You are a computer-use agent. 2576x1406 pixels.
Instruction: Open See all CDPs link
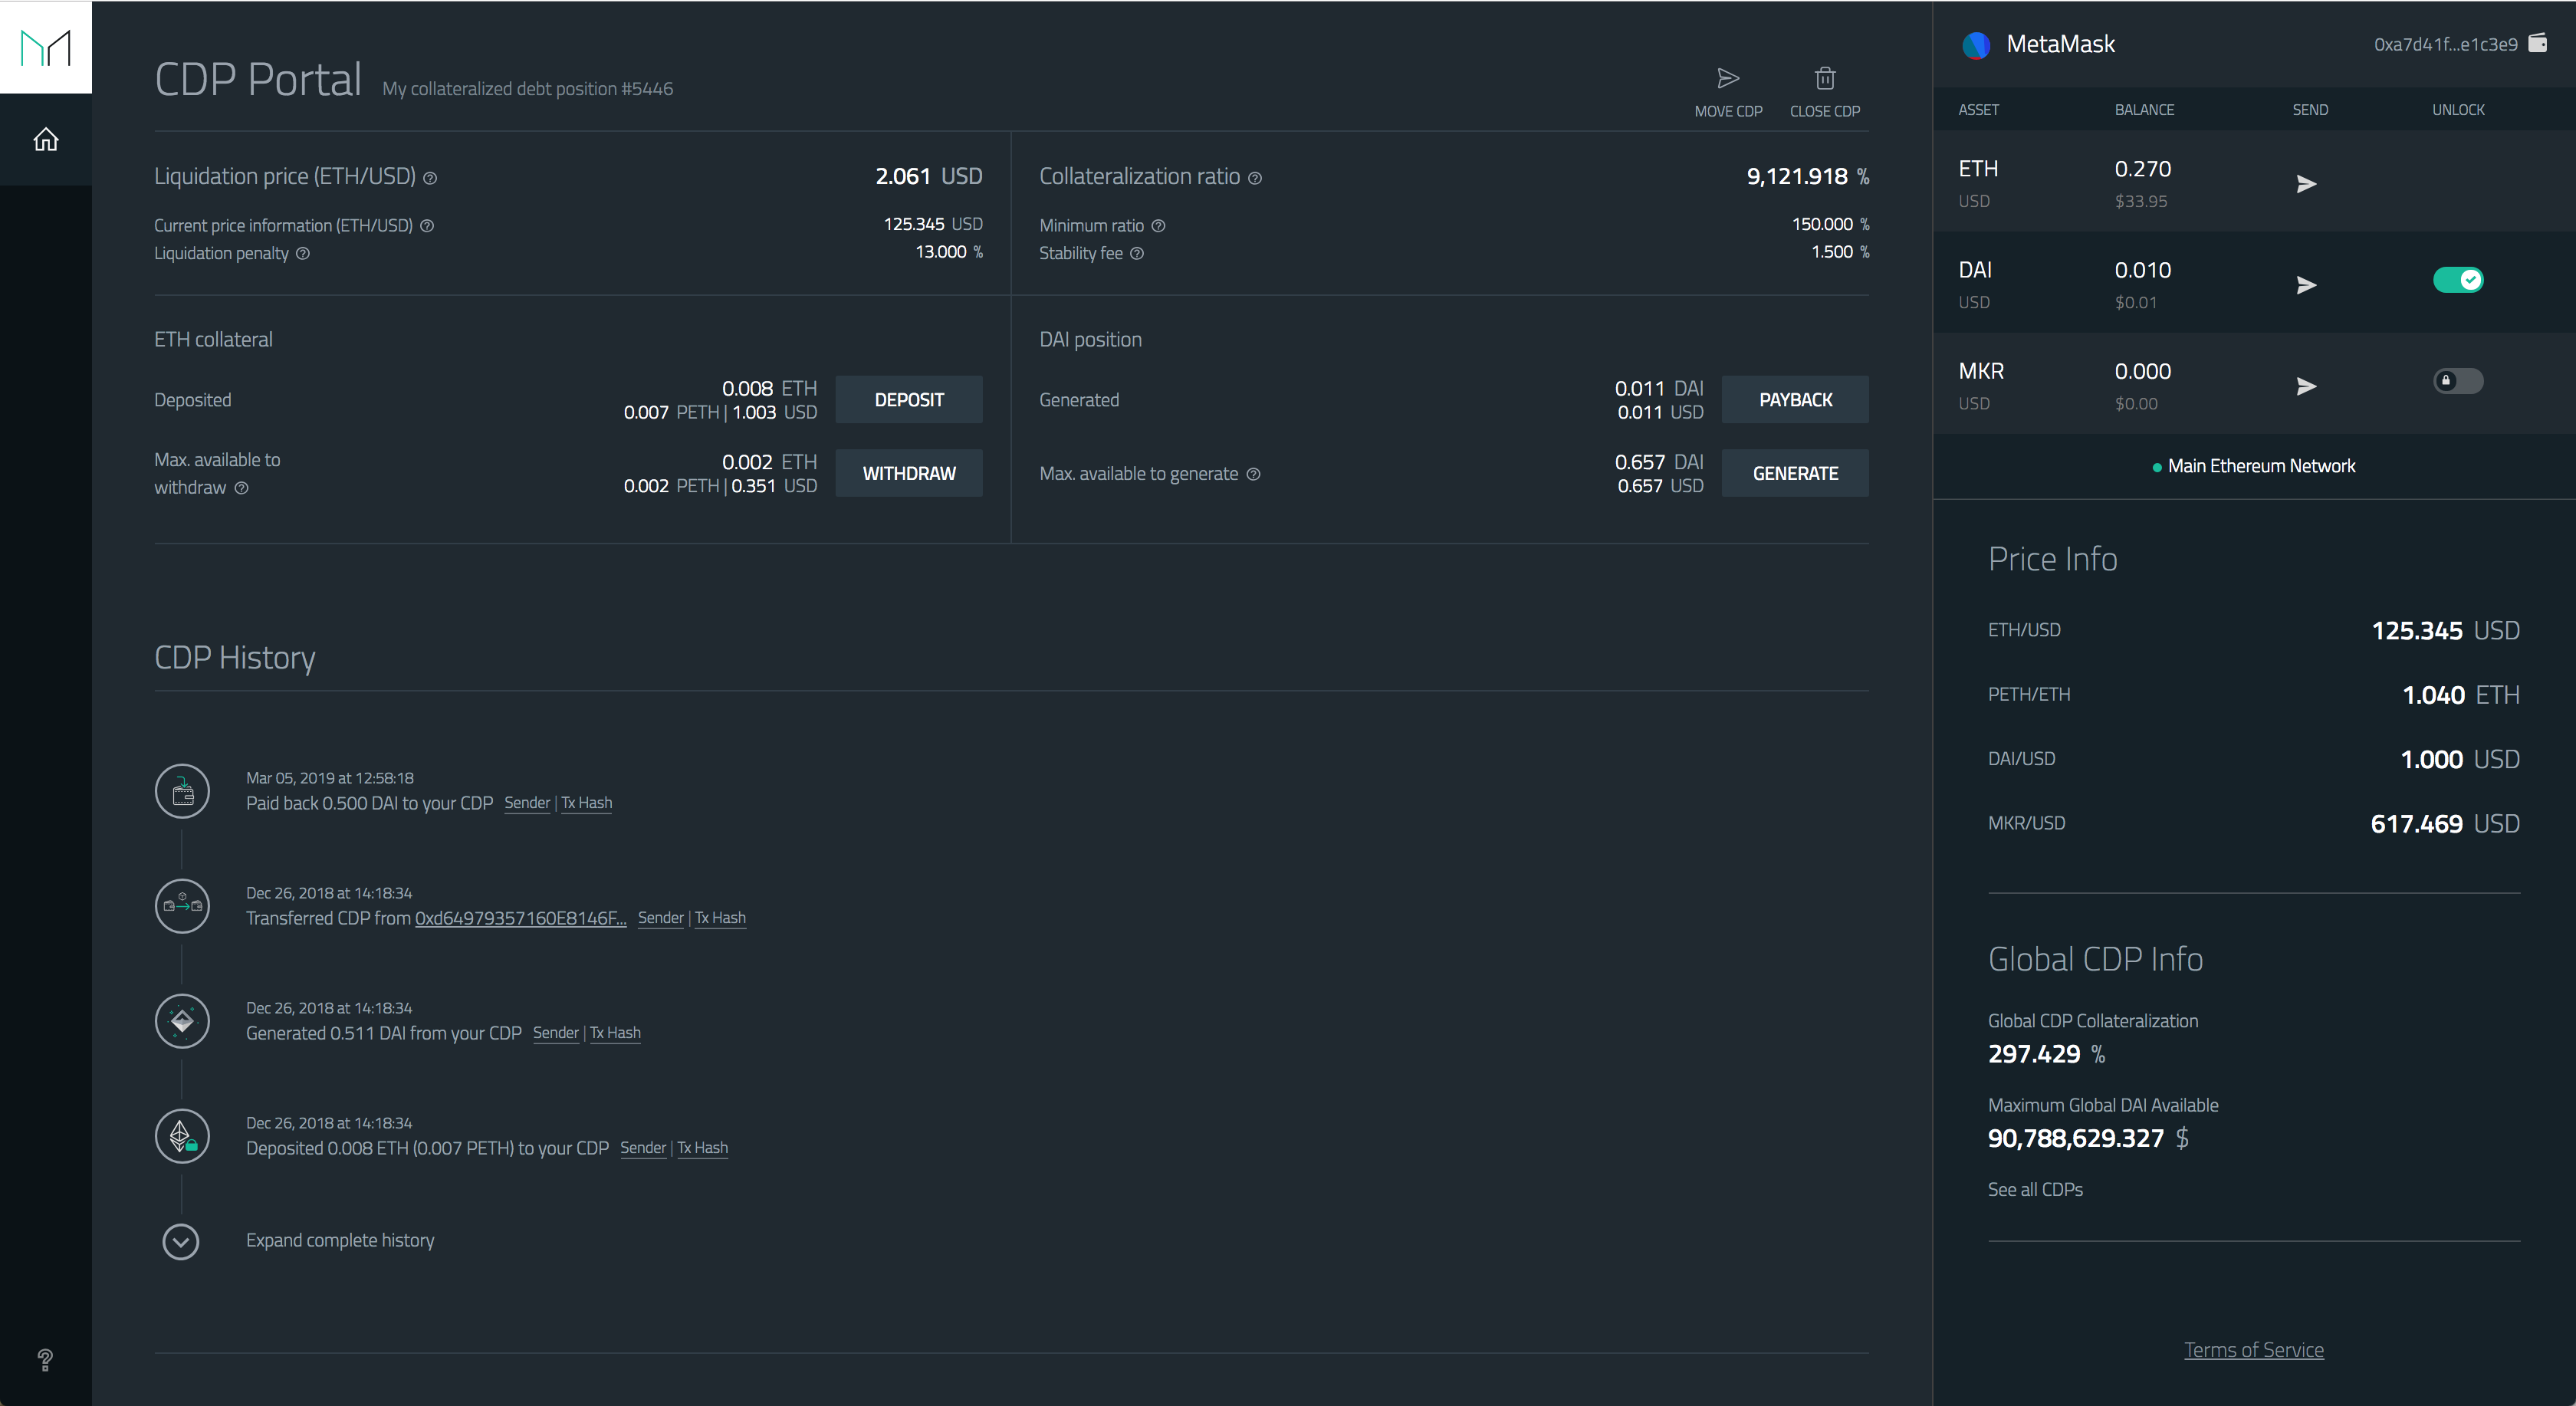pyautogui.click(x=2035, y=1189)
